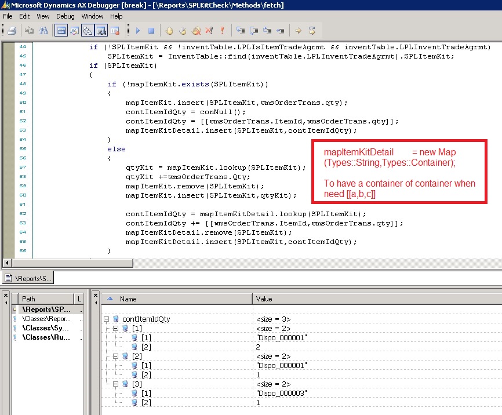Collapse the [2] child of contItemIdQty
Viewport: 502px width, 415px height.
(115, 356)
